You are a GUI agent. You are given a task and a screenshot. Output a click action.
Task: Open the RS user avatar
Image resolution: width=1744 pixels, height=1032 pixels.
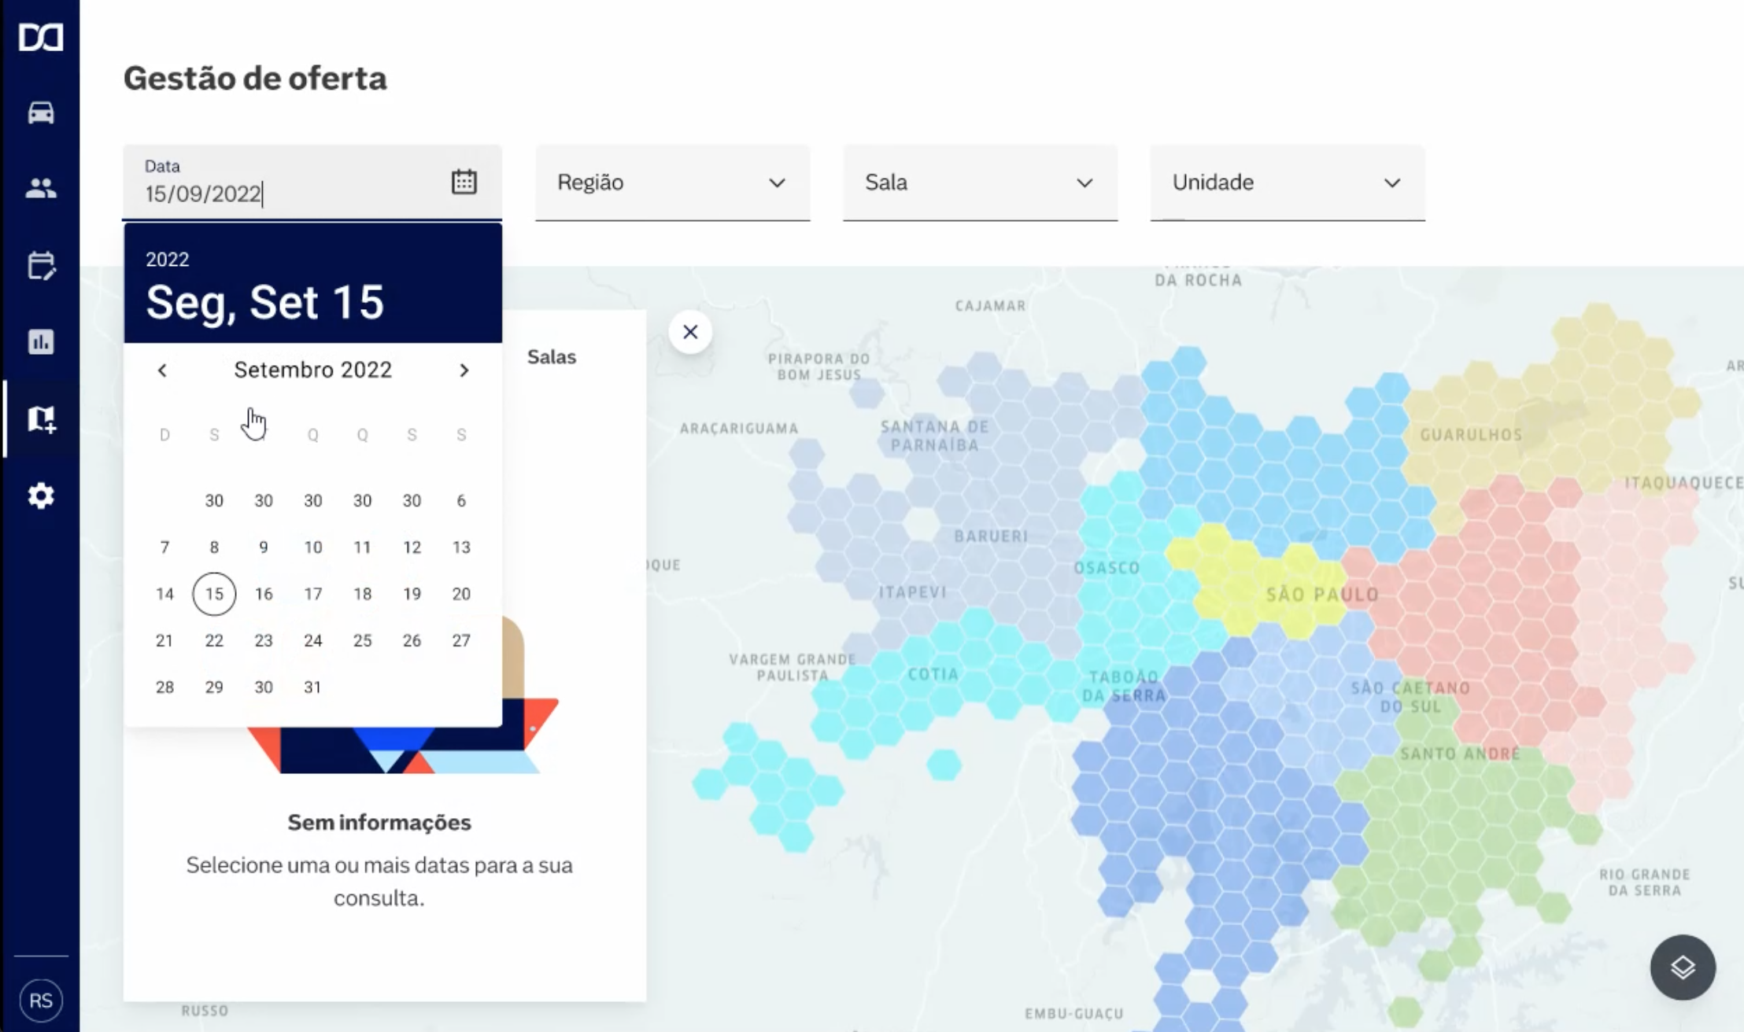pos(41,1000)
